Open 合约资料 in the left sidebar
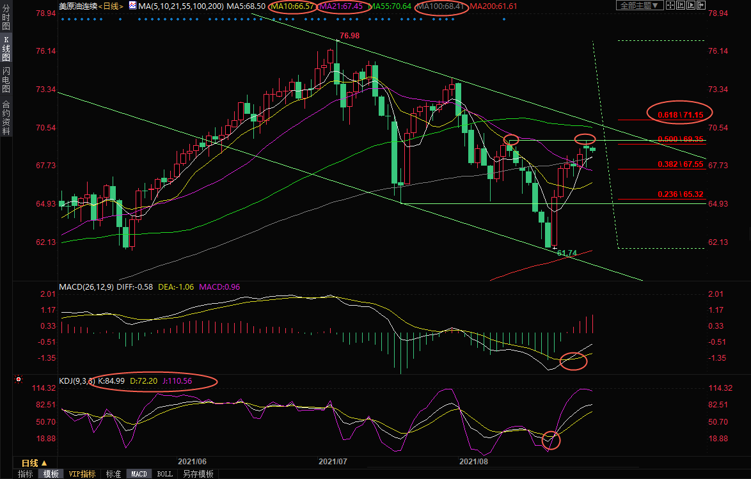Screen dimensions: 751x479 tap(6, 118)
